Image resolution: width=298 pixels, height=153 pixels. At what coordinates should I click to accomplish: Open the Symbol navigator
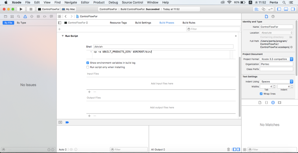tap(12, 16)
